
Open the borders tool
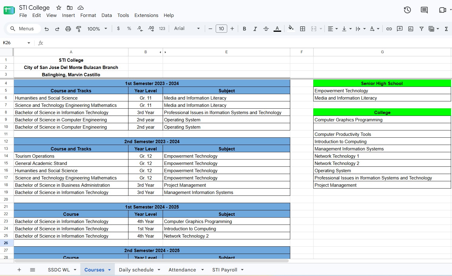coord(302,29)
